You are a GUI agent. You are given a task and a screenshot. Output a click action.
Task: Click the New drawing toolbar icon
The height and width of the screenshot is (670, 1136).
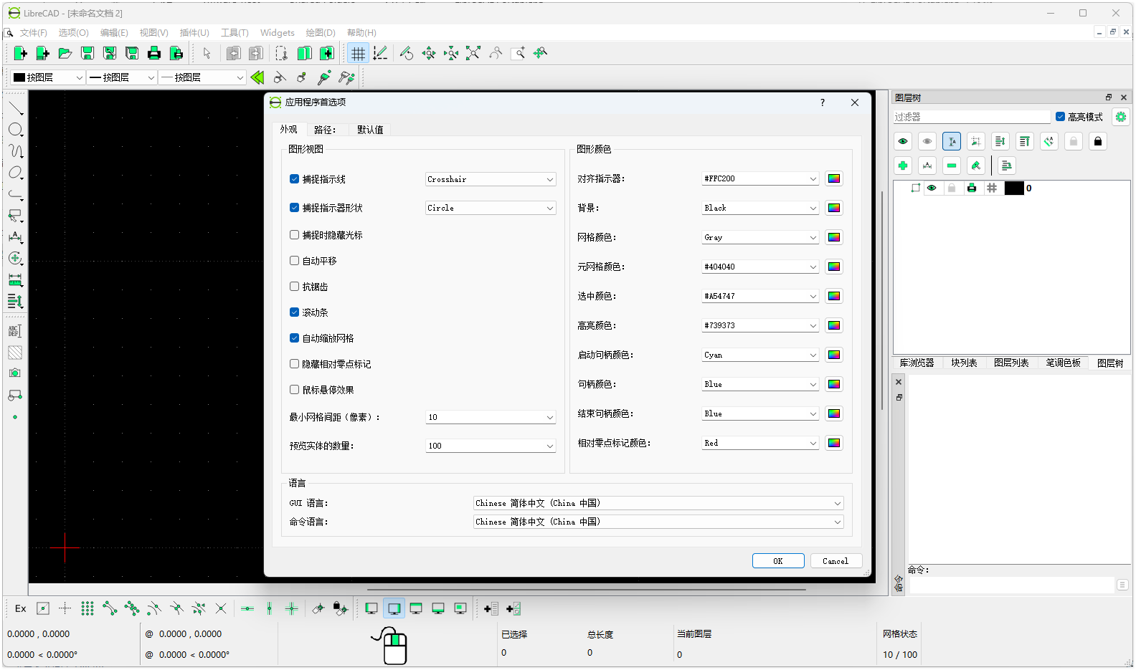pyautogui.click(x=20, y=53)
